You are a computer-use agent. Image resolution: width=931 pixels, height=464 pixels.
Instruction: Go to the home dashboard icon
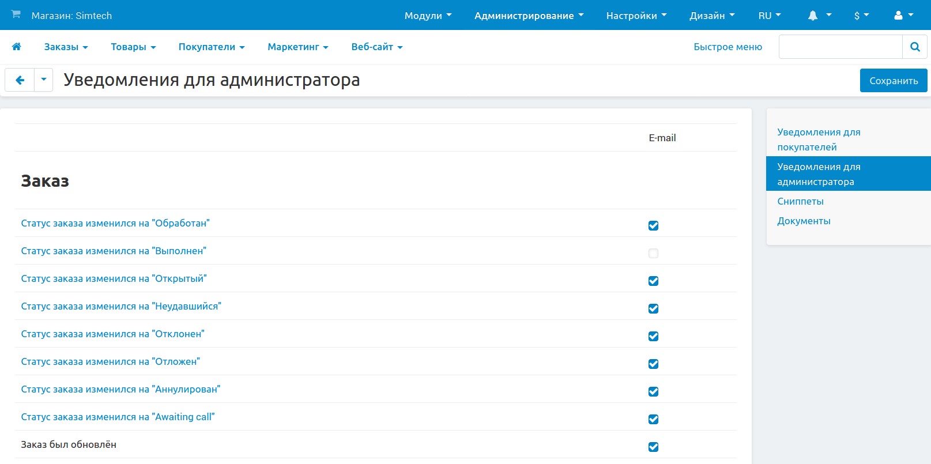coord(17,47)
